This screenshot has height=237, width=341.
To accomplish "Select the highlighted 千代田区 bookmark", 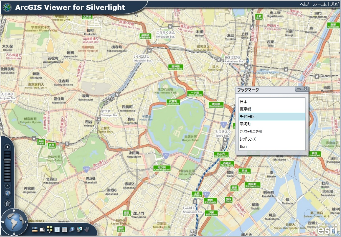I will (272, 117).
